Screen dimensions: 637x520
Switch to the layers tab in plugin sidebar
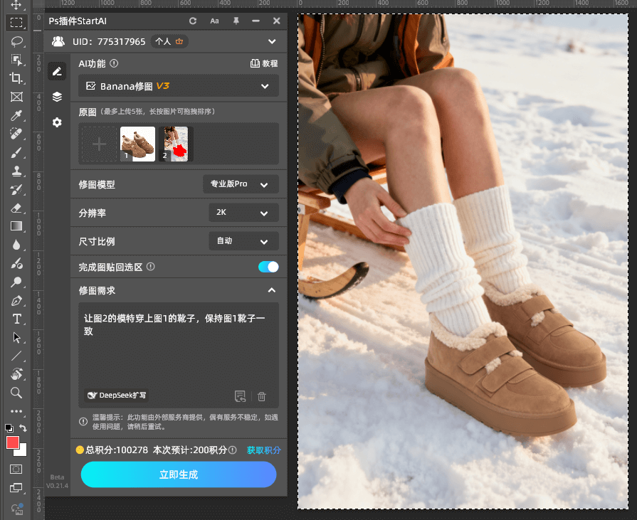click(58, 97)
